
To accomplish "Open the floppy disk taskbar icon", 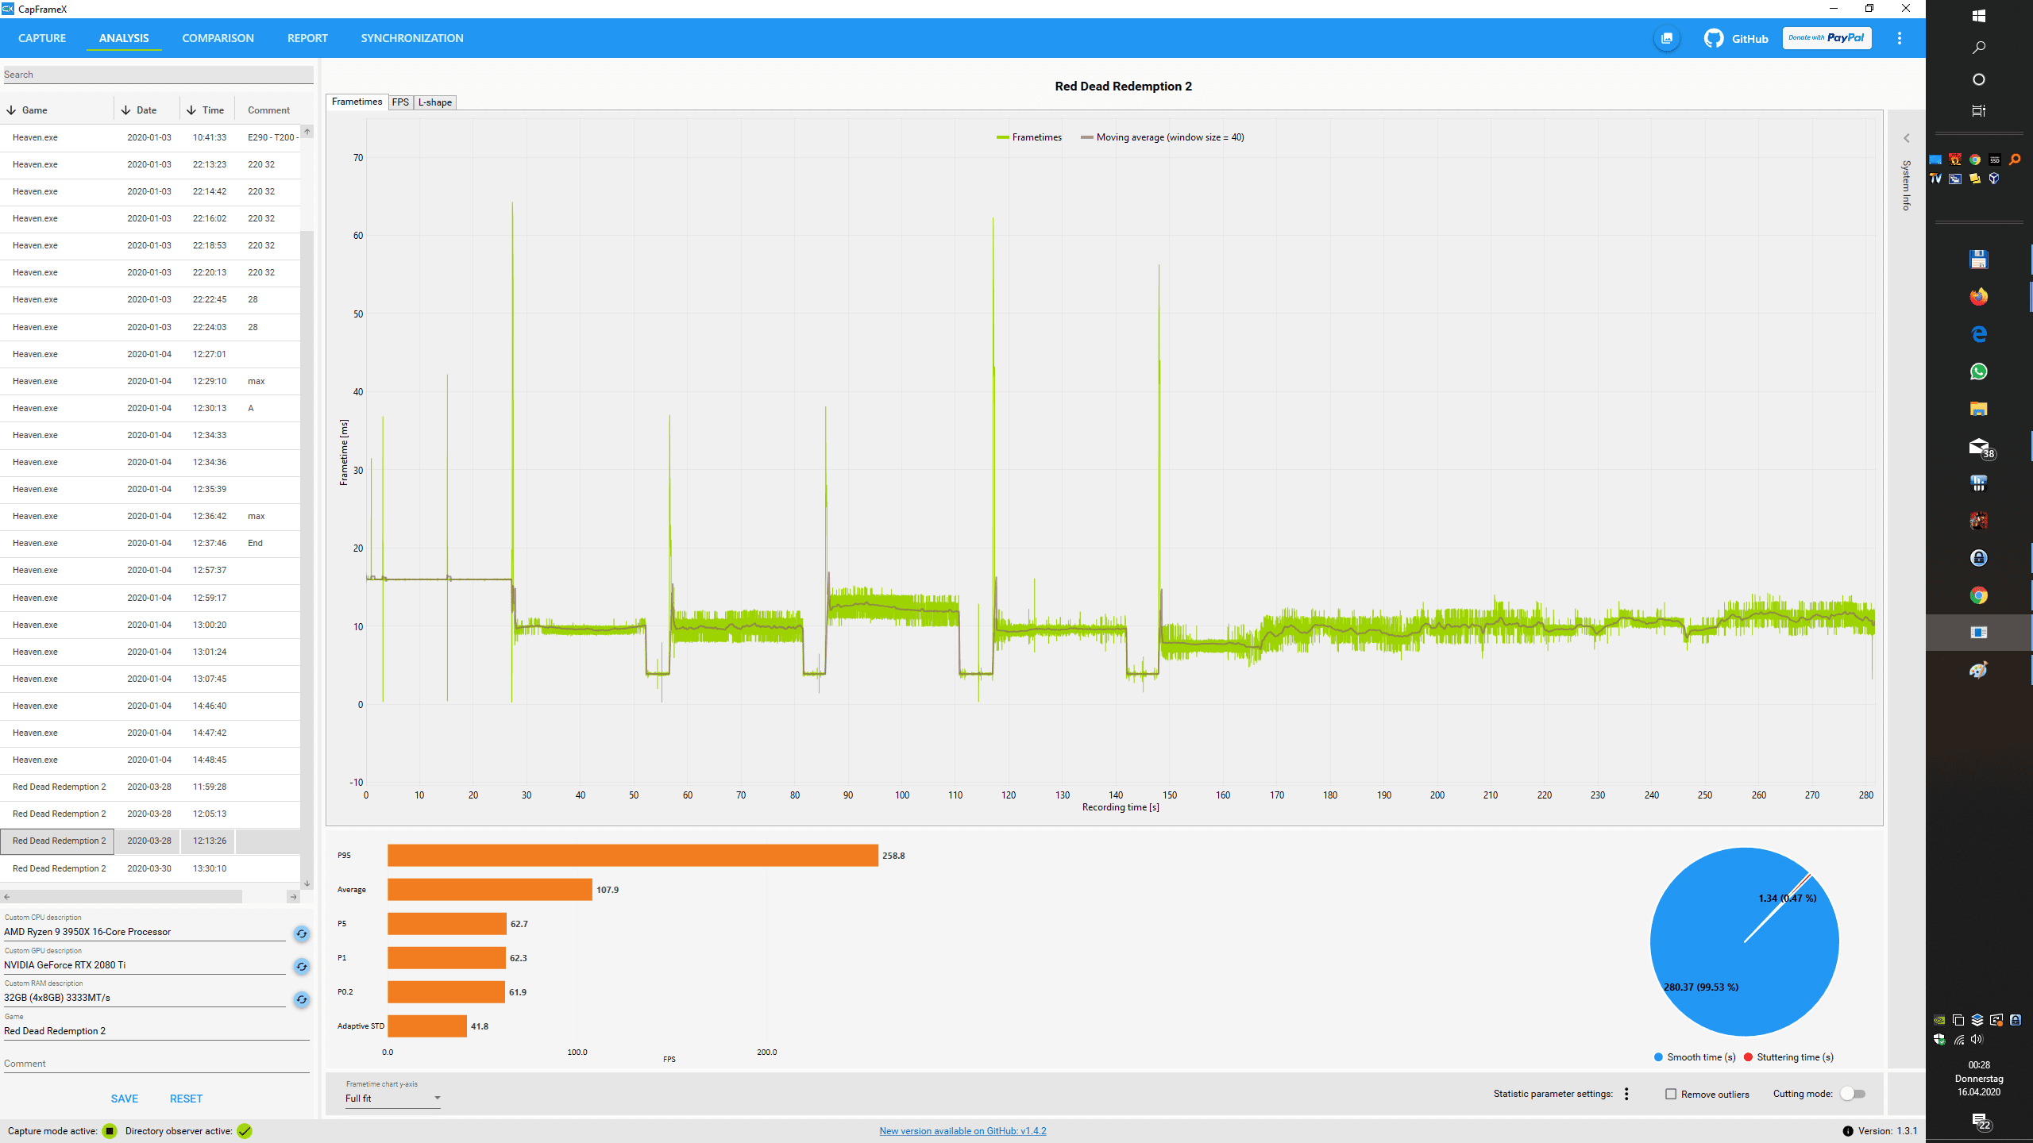I will coord(1978,260).
